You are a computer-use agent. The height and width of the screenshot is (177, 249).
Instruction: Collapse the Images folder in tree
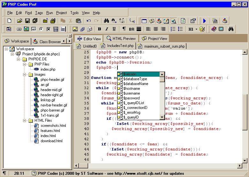pos(25,74)
